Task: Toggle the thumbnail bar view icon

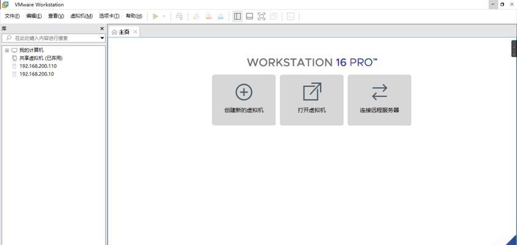Action: 250,16
